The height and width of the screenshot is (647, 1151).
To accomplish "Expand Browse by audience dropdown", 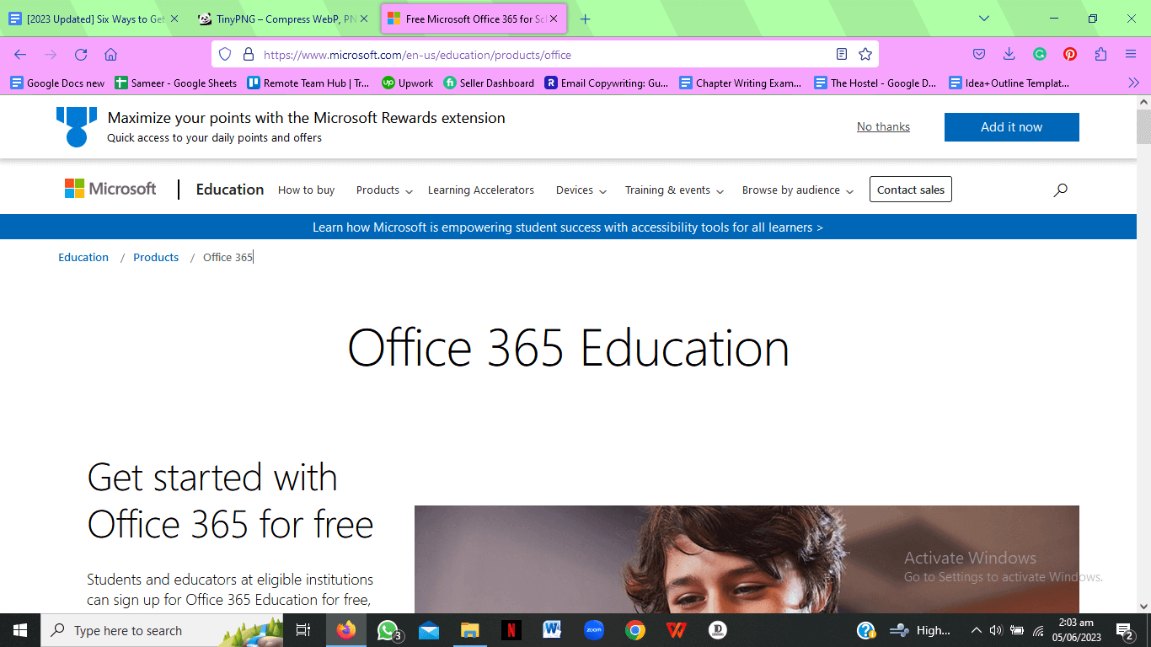I will pos(798,190).
